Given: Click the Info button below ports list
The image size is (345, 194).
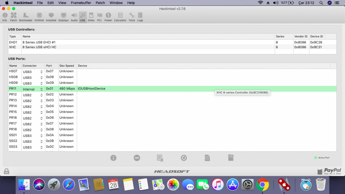Looking at the screenshot, I should (113, 158).
